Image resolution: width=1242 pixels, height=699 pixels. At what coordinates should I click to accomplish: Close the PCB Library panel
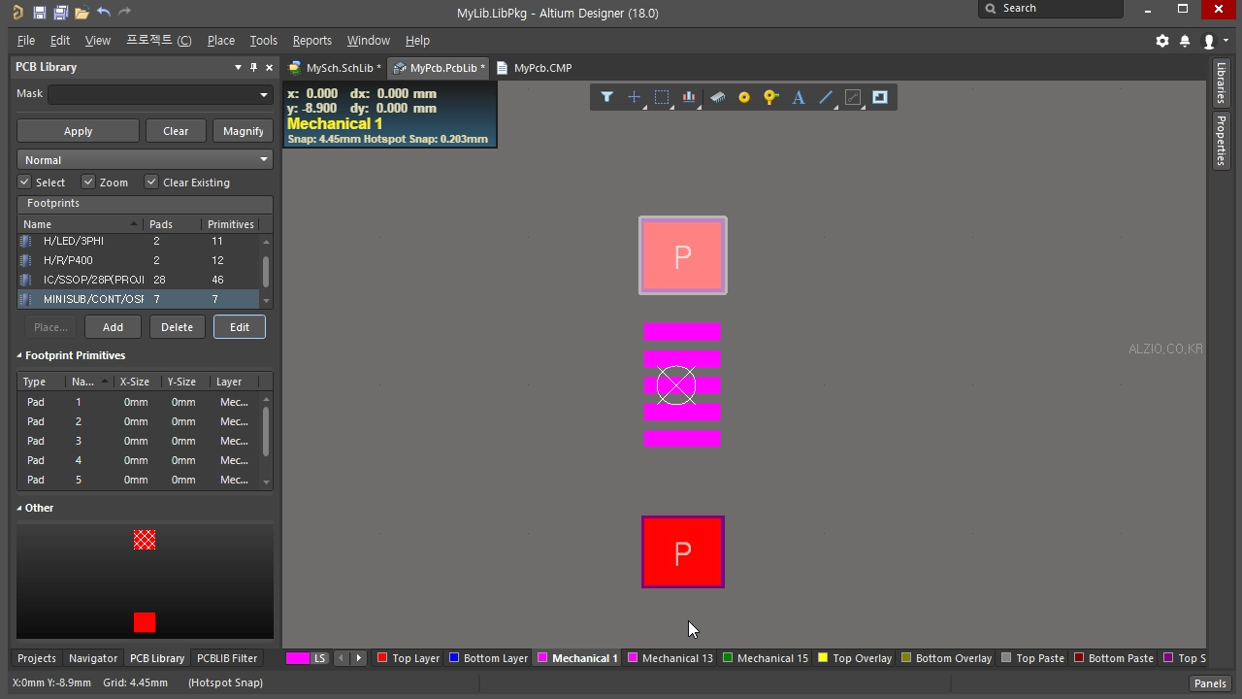click(x=270, y=67)
